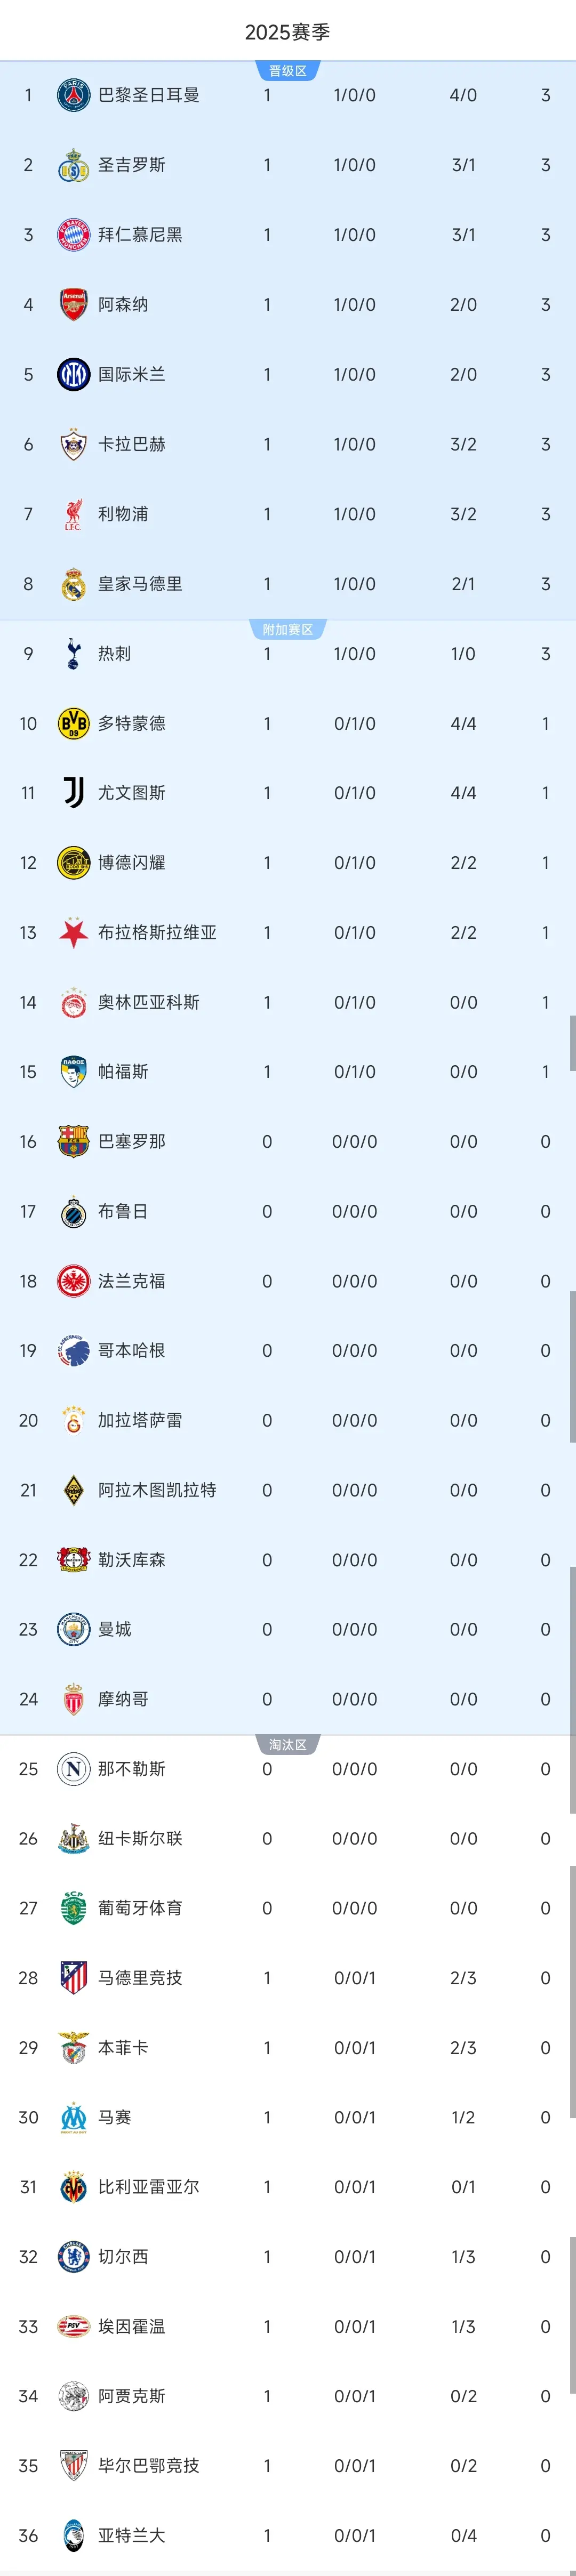Click the Liverpool crest icon

click(x=73, y=514)
